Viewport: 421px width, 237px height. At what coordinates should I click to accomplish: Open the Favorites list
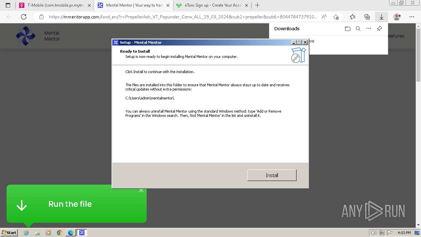(x=353, y=17)
